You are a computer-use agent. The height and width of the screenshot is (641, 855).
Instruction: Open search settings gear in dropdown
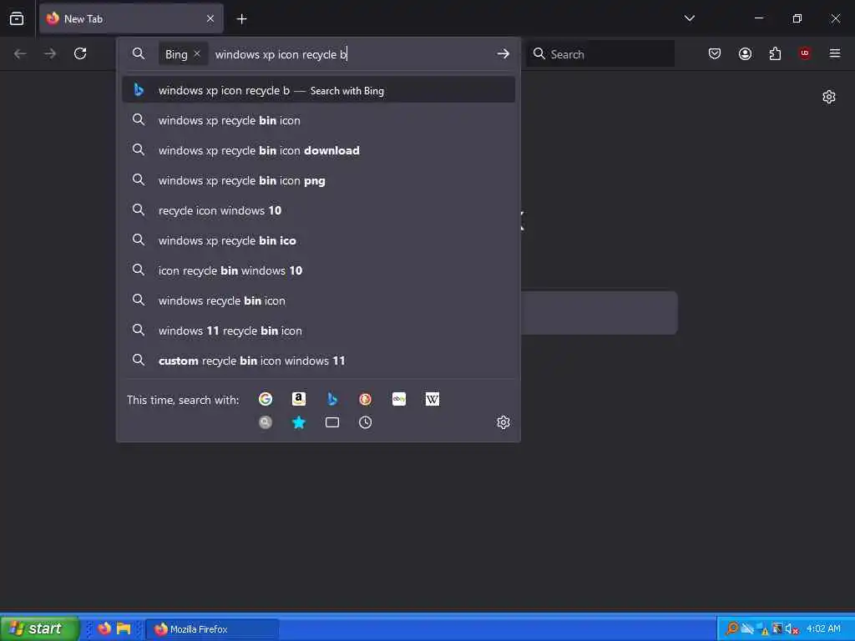(x=503, y=422)
